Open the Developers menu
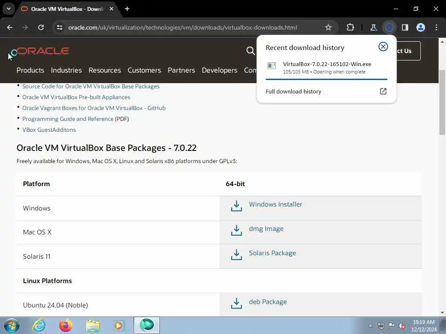Screen dimensions: 446x334 point(220,70)
